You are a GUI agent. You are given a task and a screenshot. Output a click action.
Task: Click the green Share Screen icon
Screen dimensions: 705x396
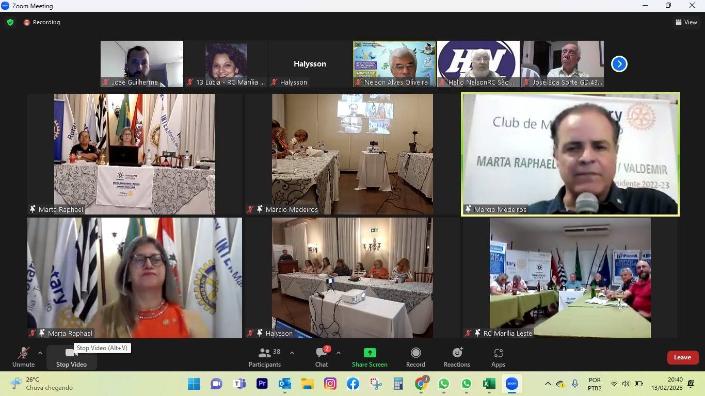(370, 353)
